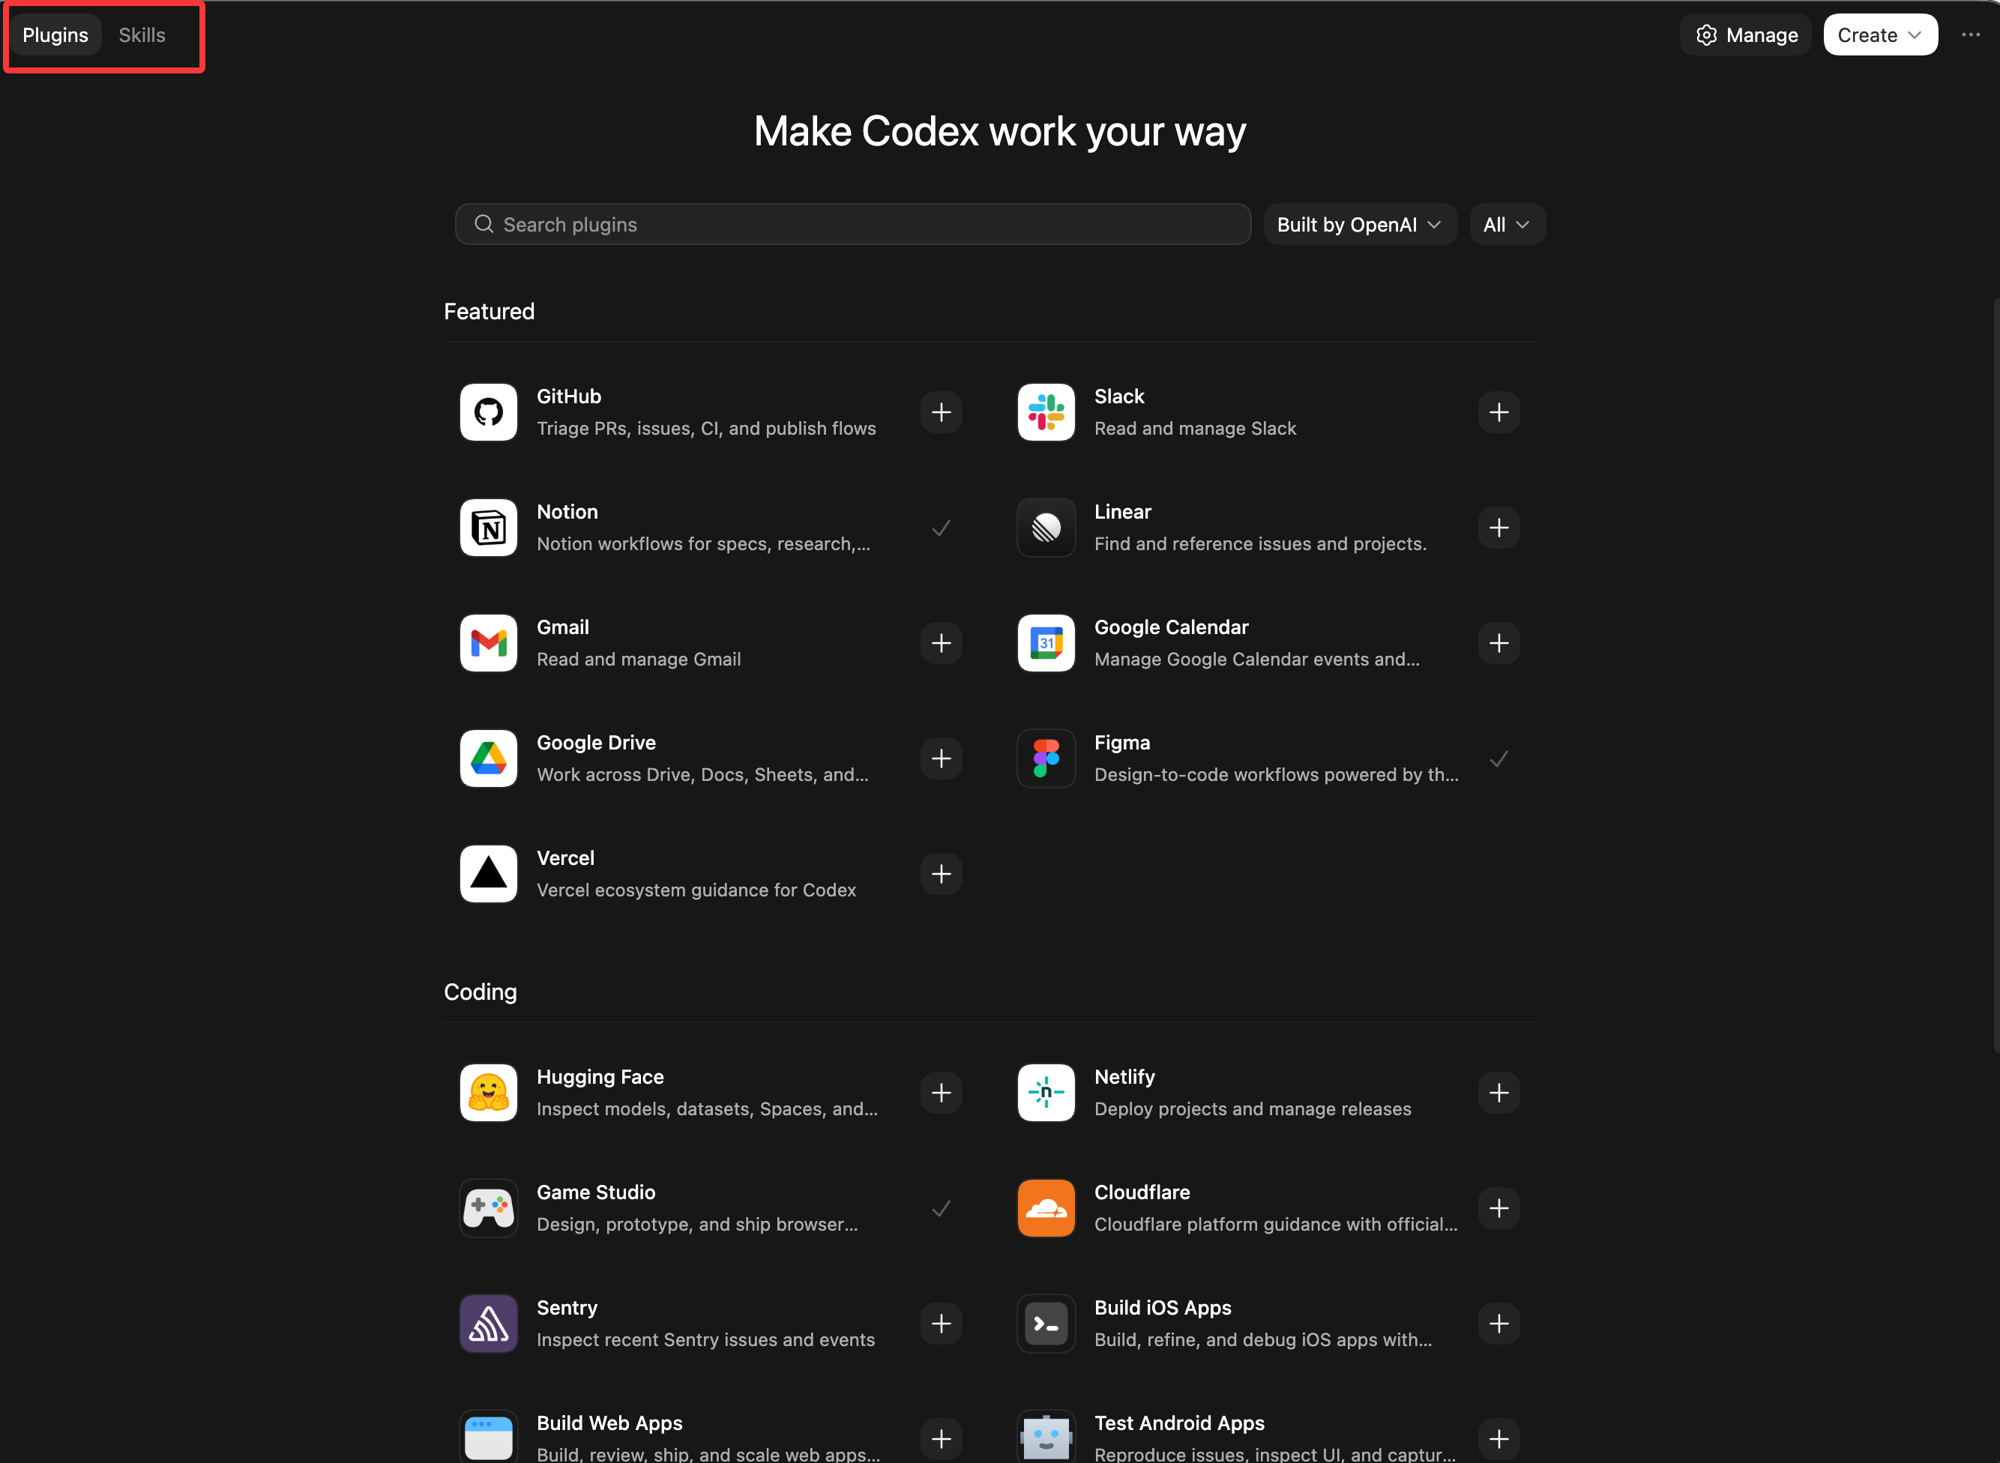Focus the Search plugins field

[x=852, y=224]
